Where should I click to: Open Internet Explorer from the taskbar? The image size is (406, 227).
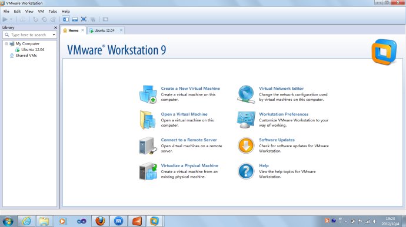pyautogui.click(x=26, y=221)
